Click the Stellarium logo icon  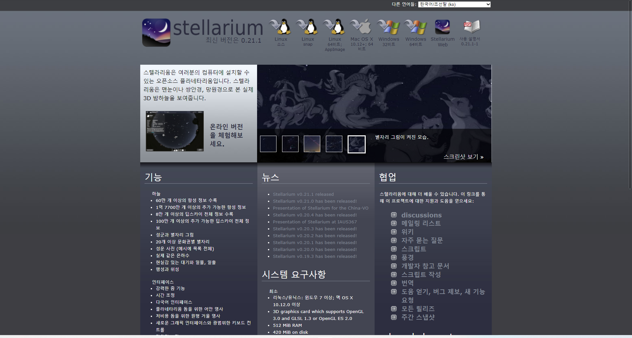tap(156, 33)
